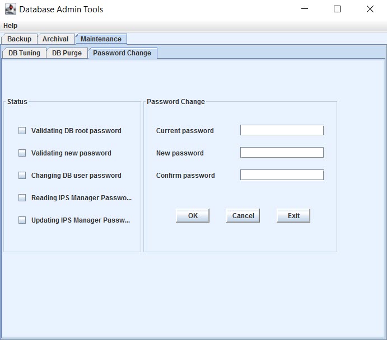Focus the Confirm password field

coord(282,175)
